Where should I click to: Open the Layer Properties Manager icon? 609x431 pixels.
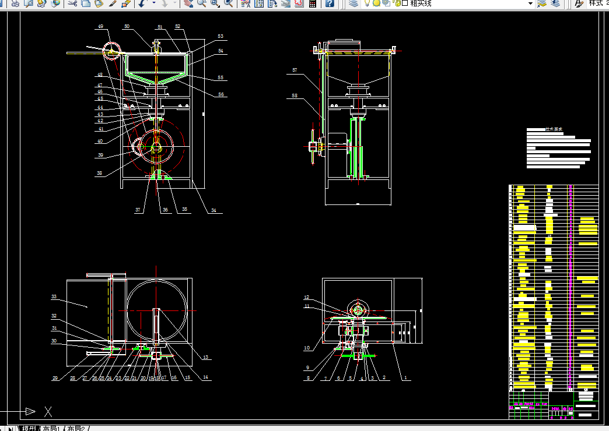click(x=353, y=3)
